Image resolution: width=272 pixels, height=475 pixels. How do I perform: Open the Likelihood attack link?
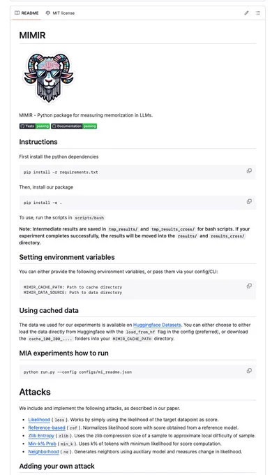[39, 420]
